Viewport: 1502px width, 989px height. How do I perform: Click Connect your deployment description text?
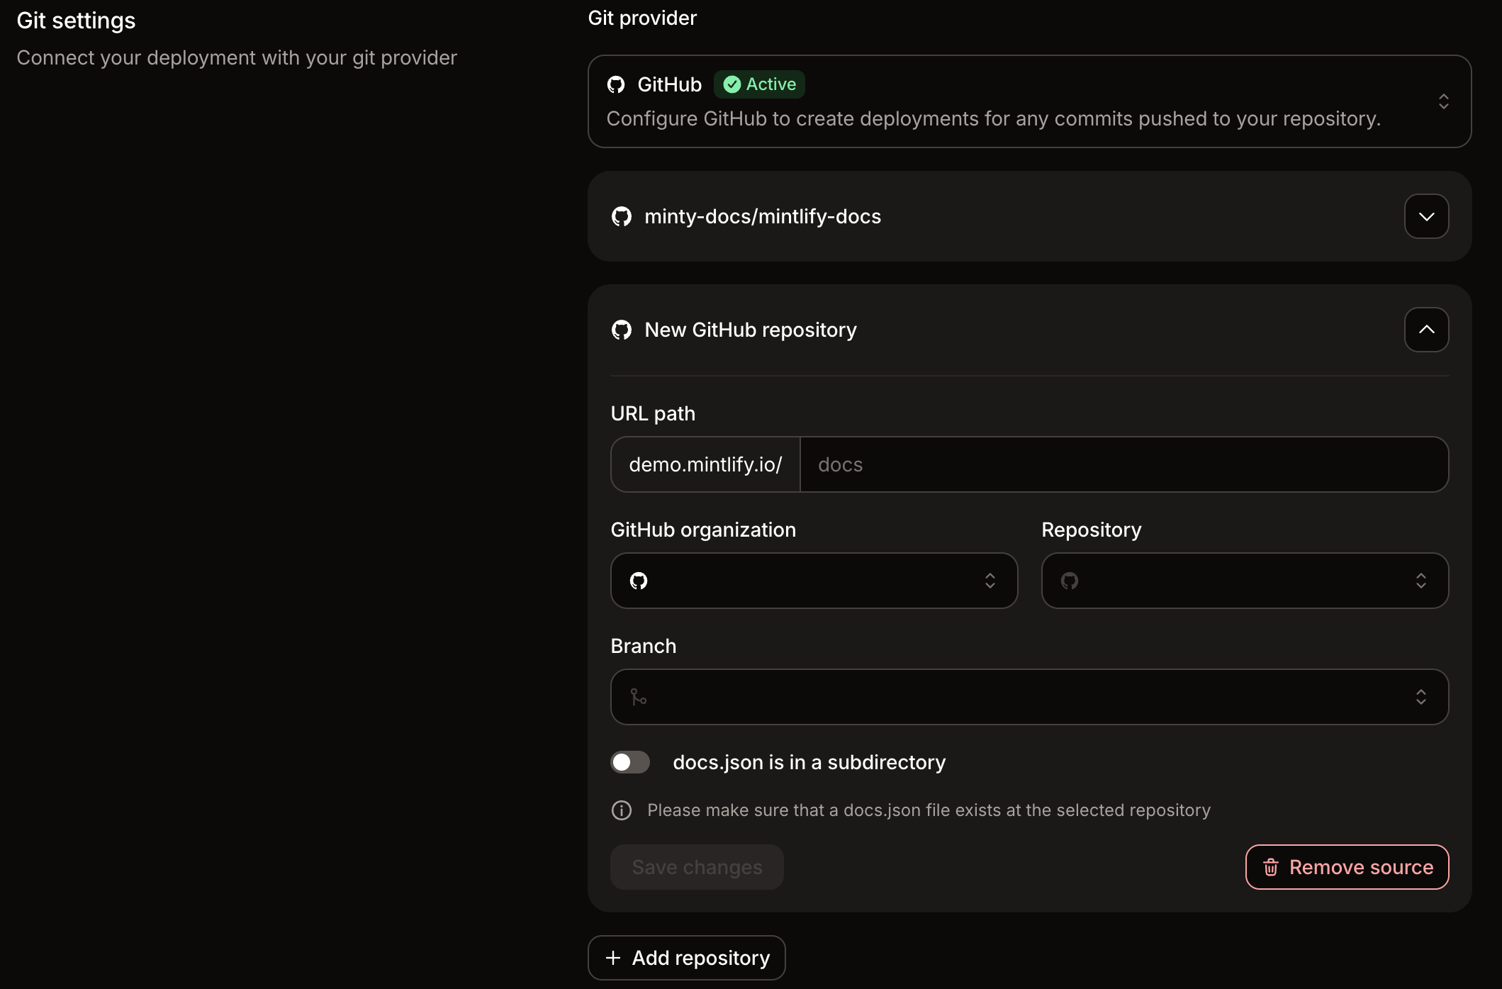click(237, 57)
